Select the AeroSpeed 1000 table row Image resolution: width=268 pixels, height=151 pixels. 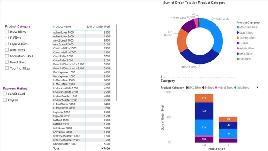tap(81, 40)
